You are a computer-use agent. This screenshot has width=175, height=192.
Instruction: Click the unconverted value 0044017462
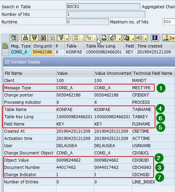point(106,168)
